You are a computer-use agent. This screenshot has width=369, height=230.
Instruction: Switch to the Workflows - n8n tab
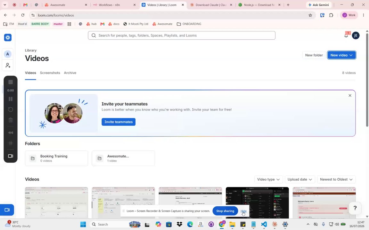pyautogui.click(x=114, y=5)
